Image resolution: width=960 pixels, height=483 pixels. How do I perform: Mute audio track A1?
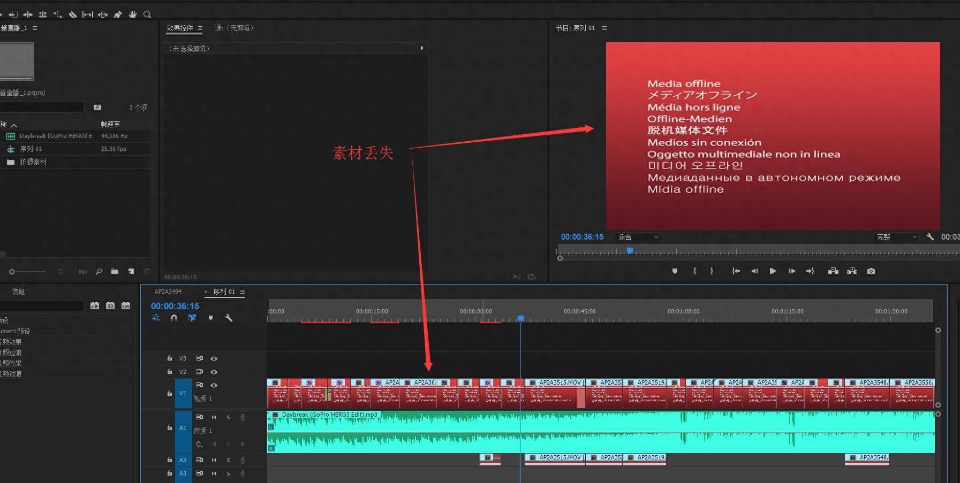(x=214, y=417)
